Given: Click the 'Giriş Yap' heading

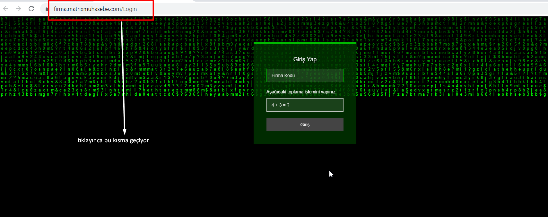Looking at the screenshot, I should [x=305, y=59].
